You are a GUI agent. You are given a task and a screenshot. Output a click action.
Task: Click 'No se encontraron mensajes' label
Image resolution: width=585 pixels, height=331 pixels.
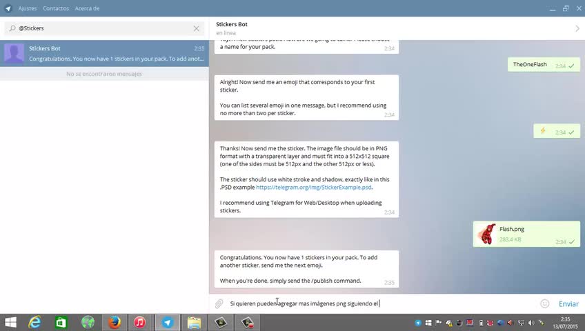[x=104, y=74]
